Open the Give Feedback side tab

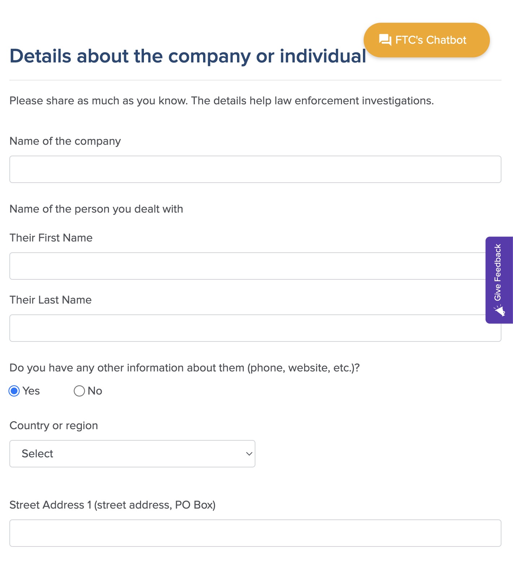click(x=499, y=280)
